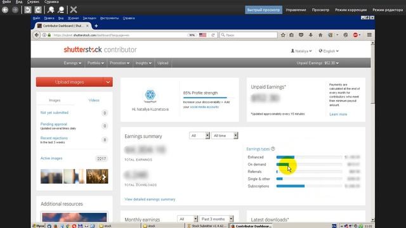Click the first active image thumbnail
406x228 pixels.
click(x=51, y=177)
